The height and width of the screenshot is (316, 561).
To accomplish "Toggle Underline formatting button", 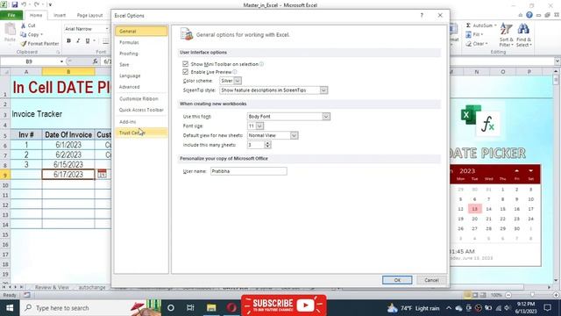I will click(88, 41).
